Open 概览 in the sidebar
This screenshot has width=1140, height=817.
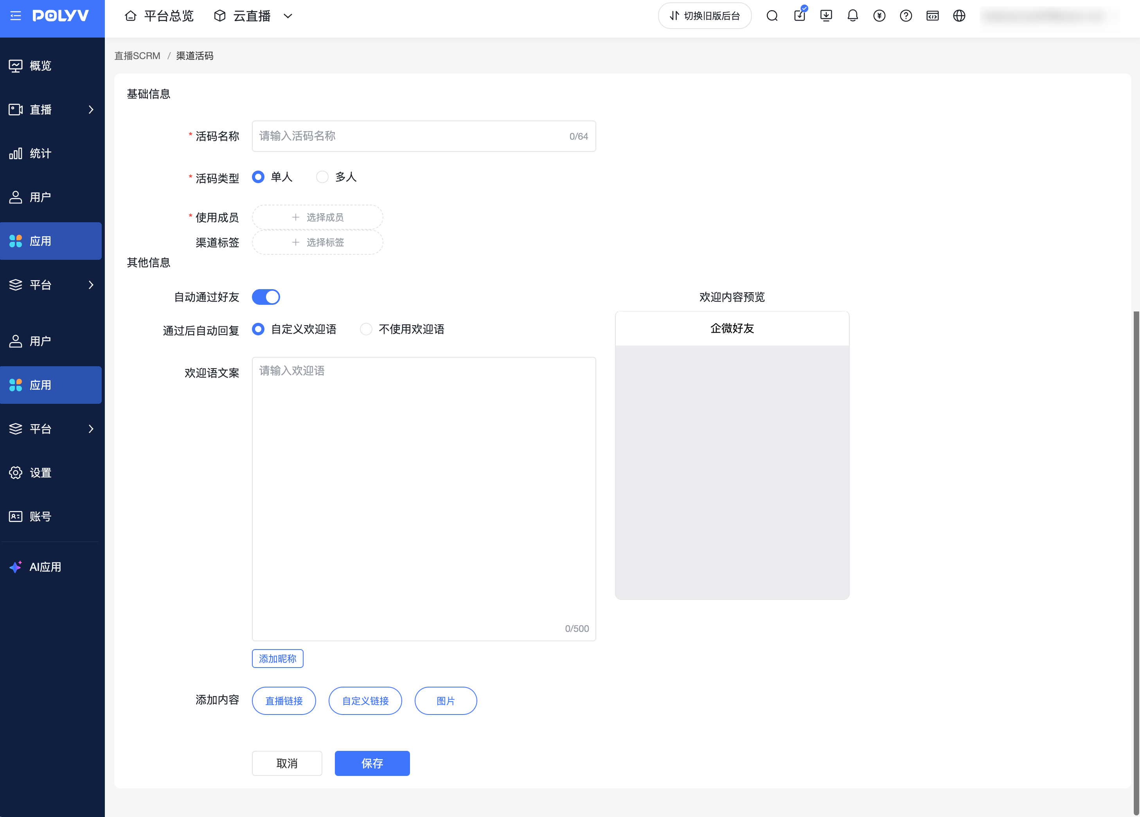pyautogui.click(x=51, y=66)
